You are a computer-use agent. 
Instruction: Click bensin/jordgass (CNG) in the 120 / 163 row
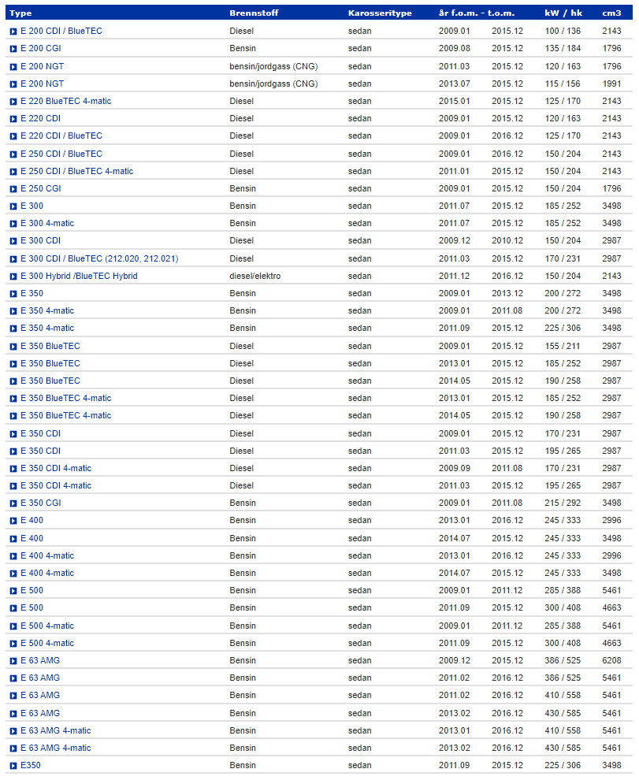click(273, 66)
